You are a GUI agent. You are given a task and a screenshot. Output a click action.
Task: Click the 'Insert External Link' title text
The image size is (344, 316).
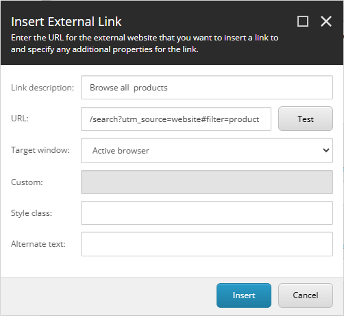pyautogui.click(x=66, y=22)
